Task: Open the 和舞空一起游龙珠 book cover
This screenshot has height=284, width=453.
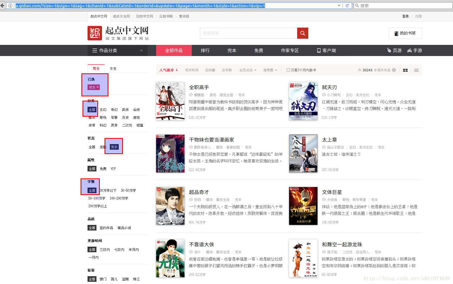Action: click(303, 258)
